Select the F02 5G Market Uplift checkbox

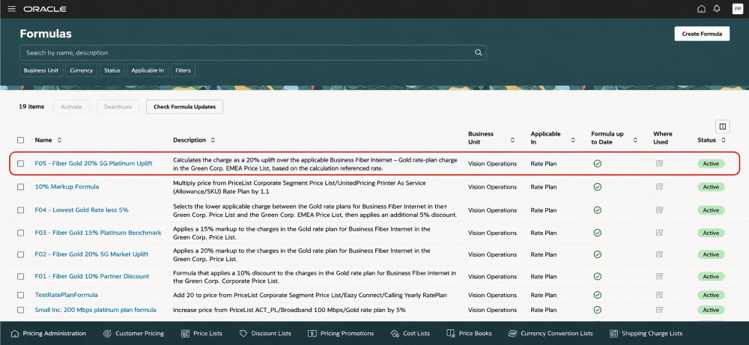[x=20, y=254]
